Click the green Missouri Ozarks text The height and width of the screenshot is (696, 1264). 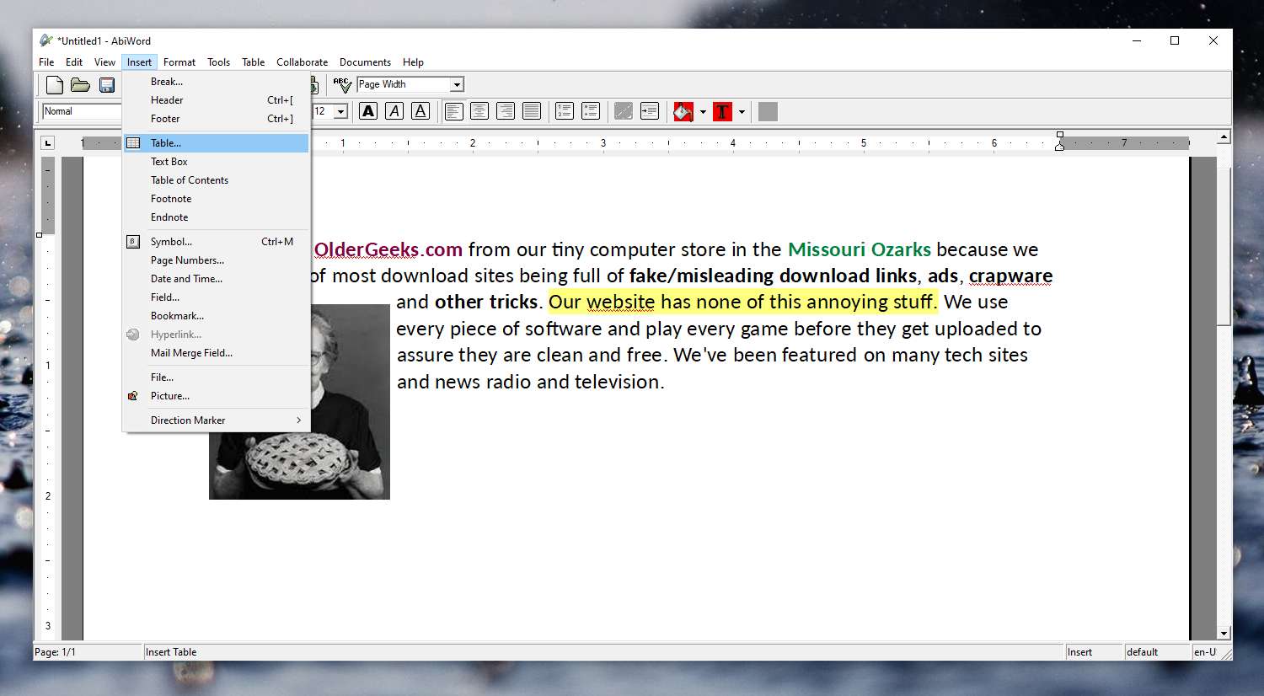point(860,249)
